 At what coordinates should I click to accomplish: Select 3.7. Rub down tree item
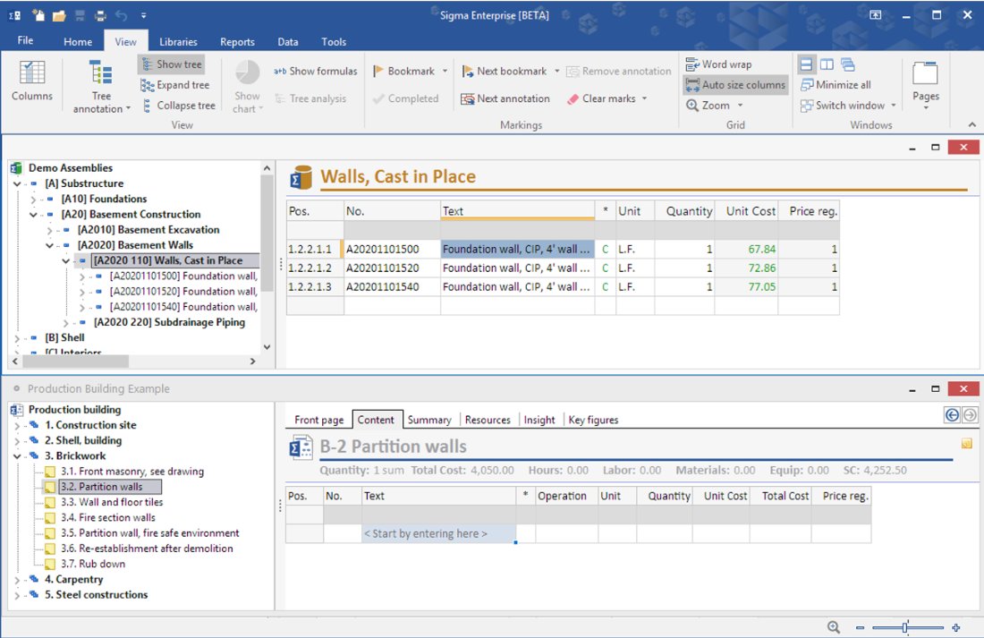[93, 564]
